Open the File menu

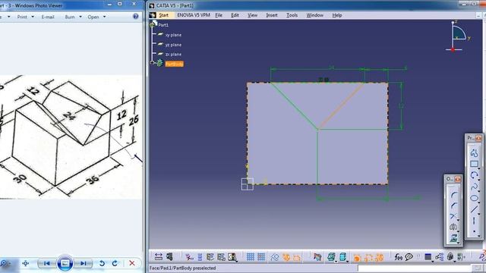(219, 15)
